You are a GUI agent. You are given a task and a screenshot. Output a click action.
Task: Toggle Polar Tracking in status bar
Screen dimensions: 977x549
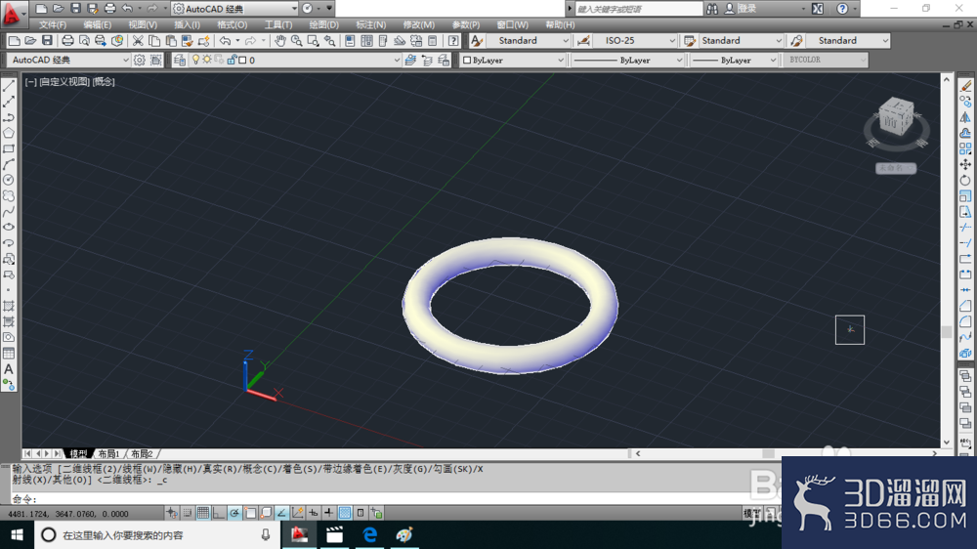[234, 513]
